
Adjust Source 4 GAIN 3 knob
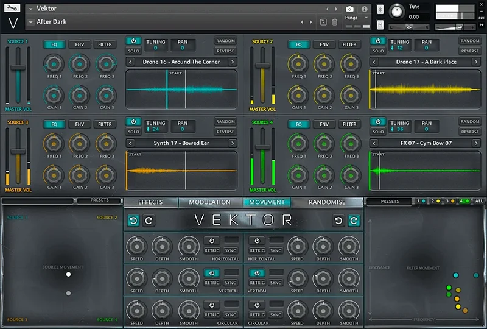click(x=351, y=175)
